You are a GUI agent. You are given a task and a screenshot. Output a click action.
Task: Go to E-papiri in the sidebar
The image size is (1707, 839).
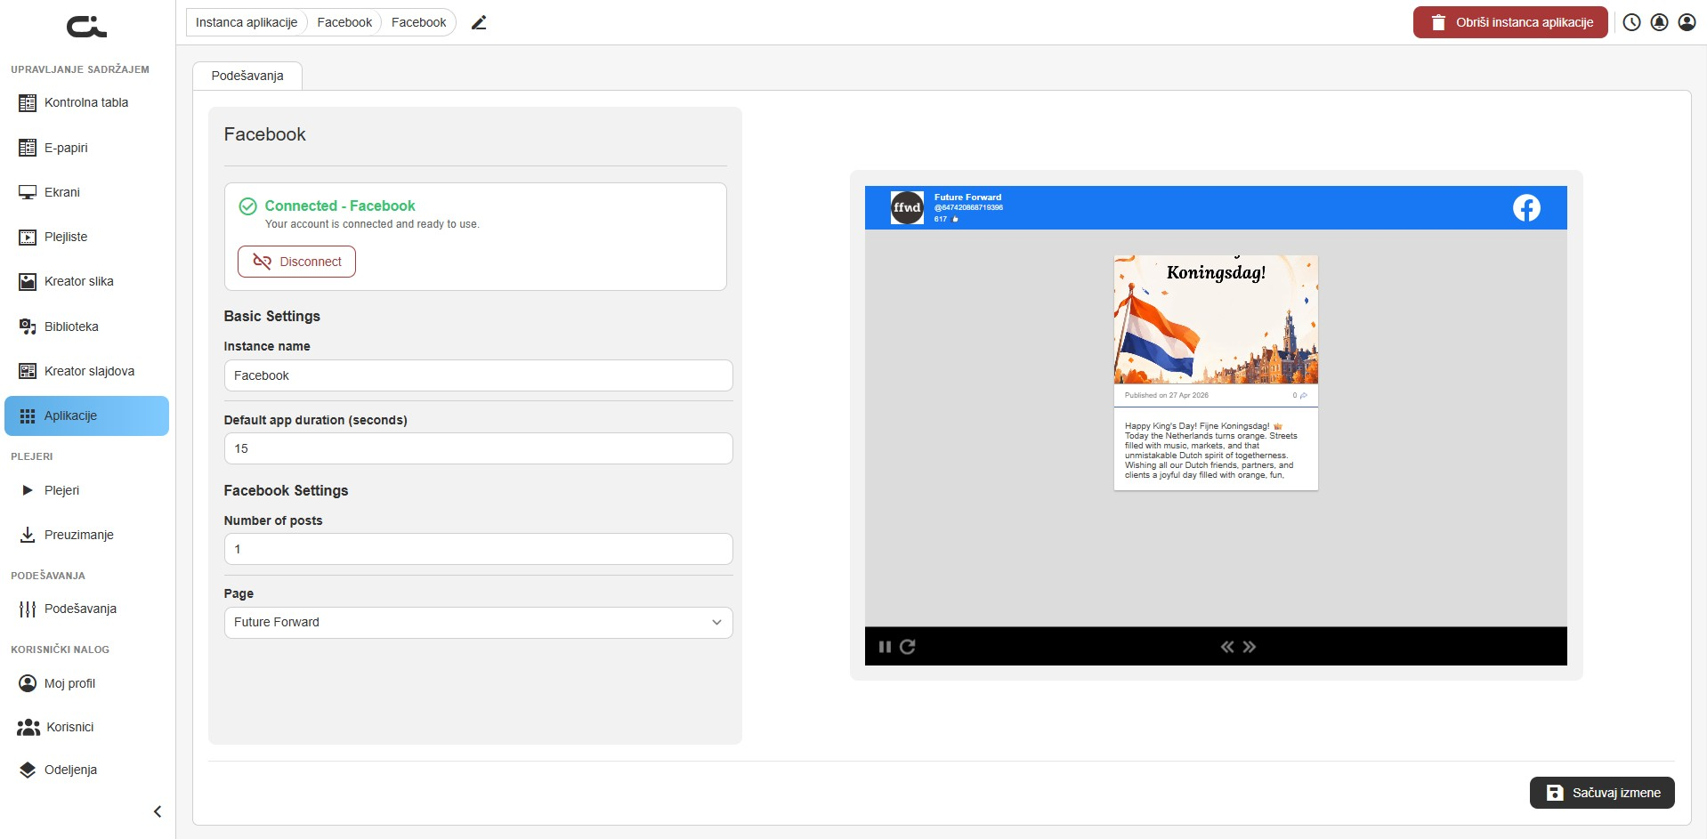[86, 148]
